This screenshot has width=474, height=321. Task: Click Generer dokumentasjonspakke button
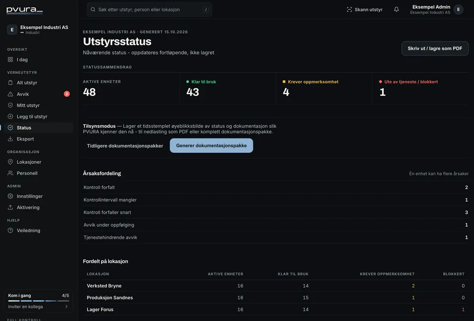(x=211, y=145)
